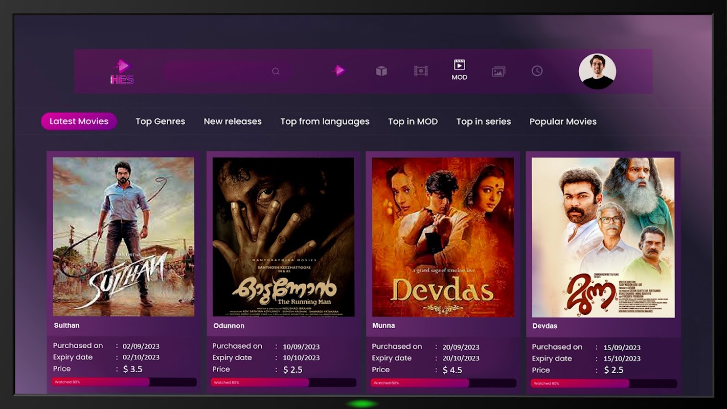Open the 'The Running Man' movie poster
This screenshot has height=409, width=727.
(x=283, y=237)
